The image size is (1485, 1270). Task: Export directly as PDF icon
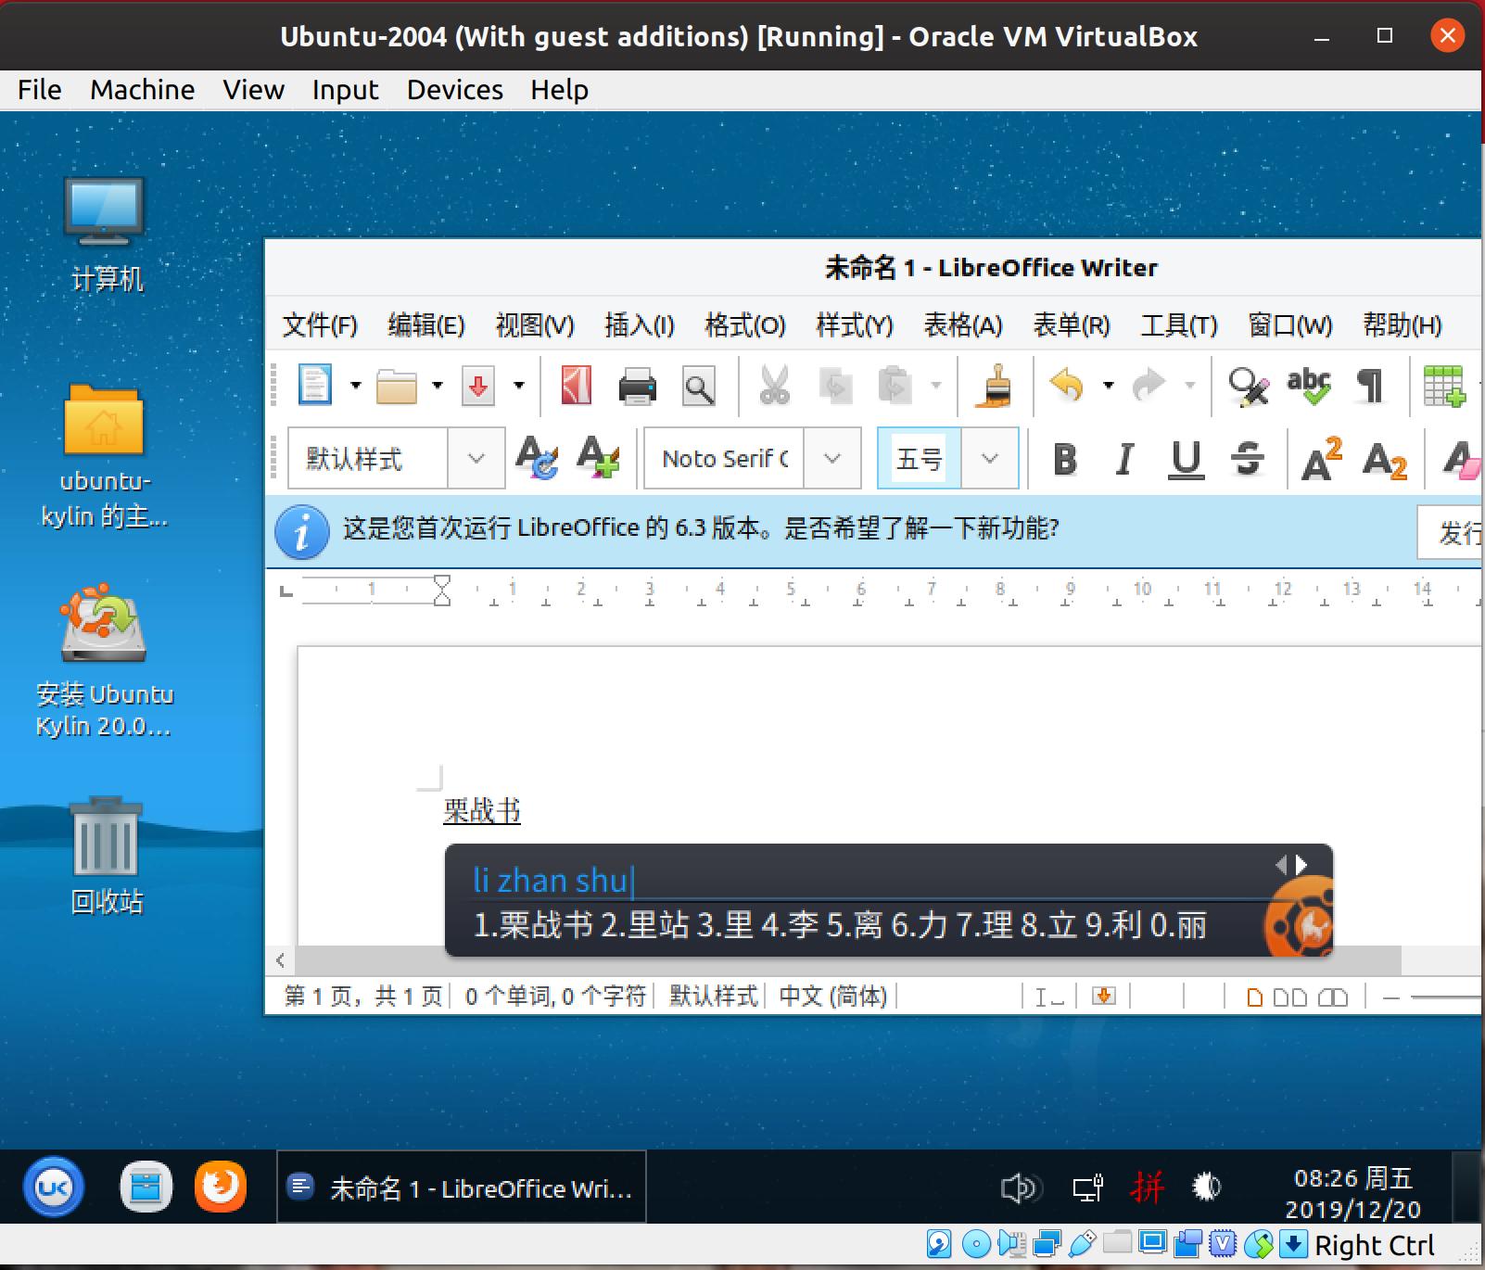coord(576,385)
